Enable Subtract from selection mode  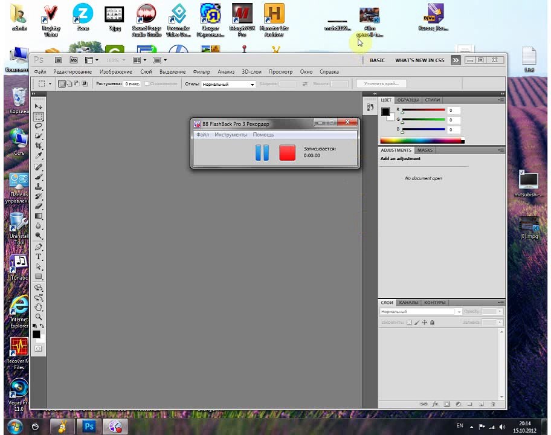coord(77,83)
